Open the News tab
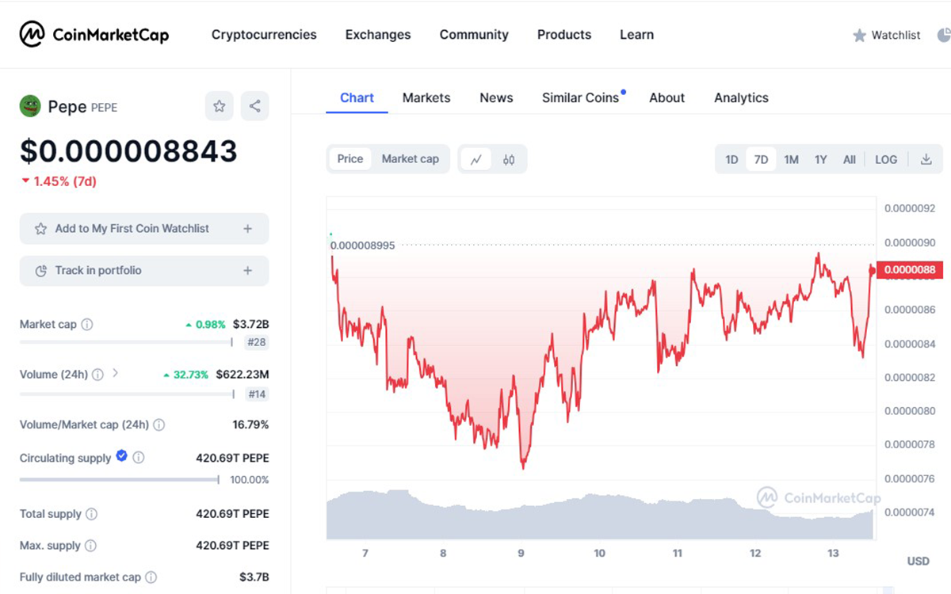This screenshot has height=594, width=951. click(x=496, y=97)
